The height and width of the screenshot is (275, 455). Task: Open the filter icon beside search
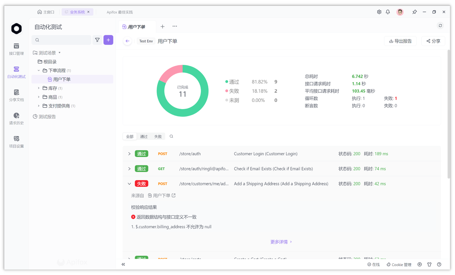97,40
